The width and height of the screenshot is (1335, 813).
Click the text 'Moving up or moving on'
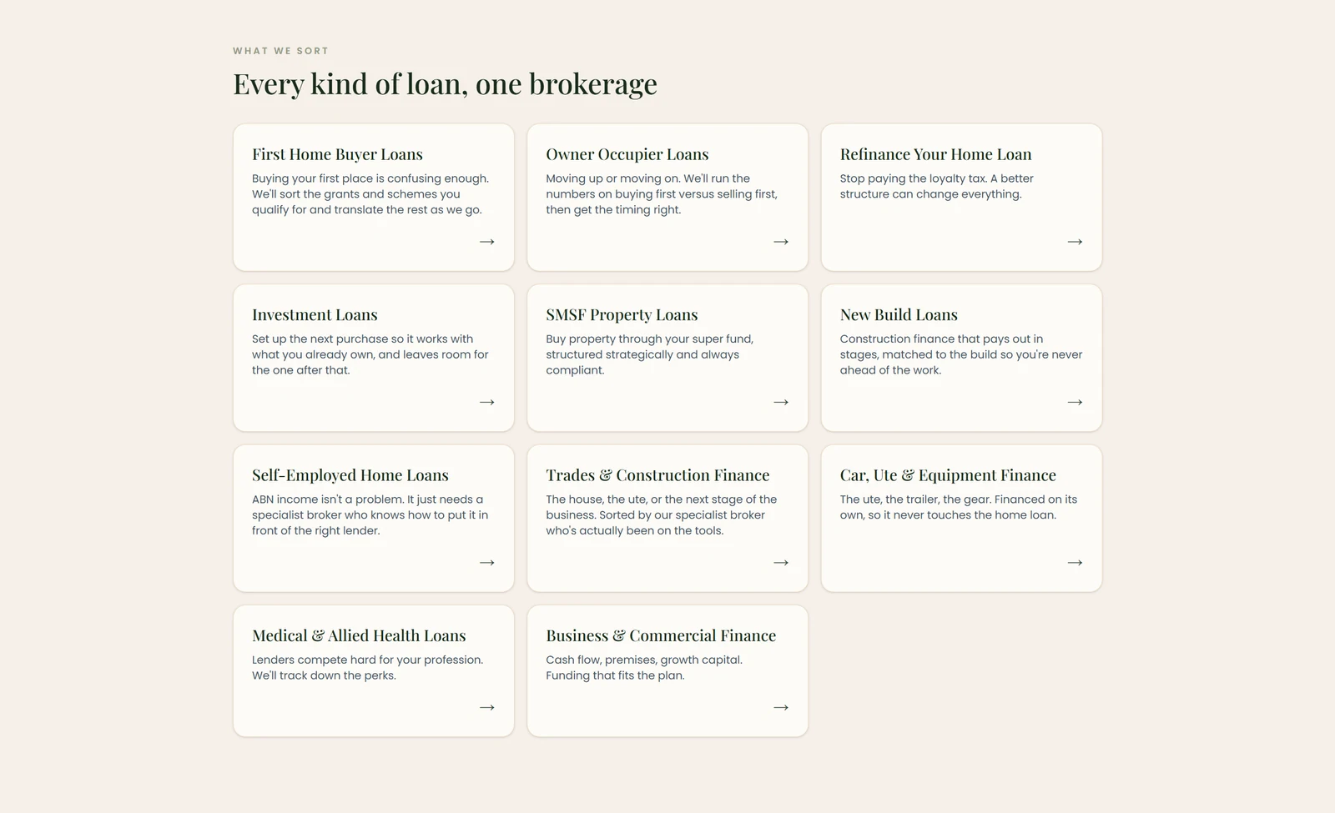pyautogui.click(x=612, y=178)
